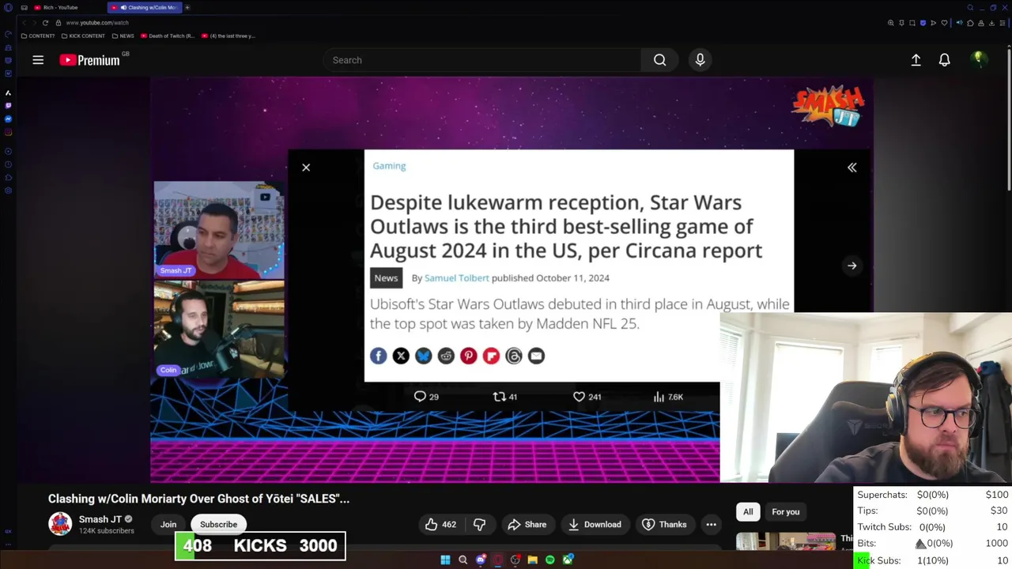
Task: Search tabs with top magnifier
Action: click(970, 7)
